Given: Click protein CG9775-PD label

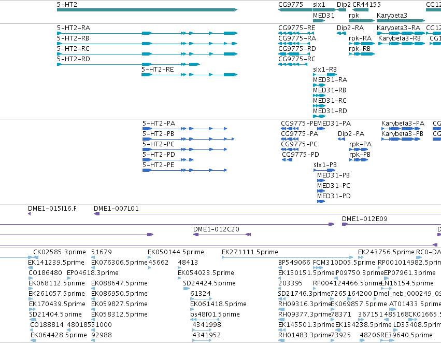Looking at the screenshot, I should coord(301,155).
